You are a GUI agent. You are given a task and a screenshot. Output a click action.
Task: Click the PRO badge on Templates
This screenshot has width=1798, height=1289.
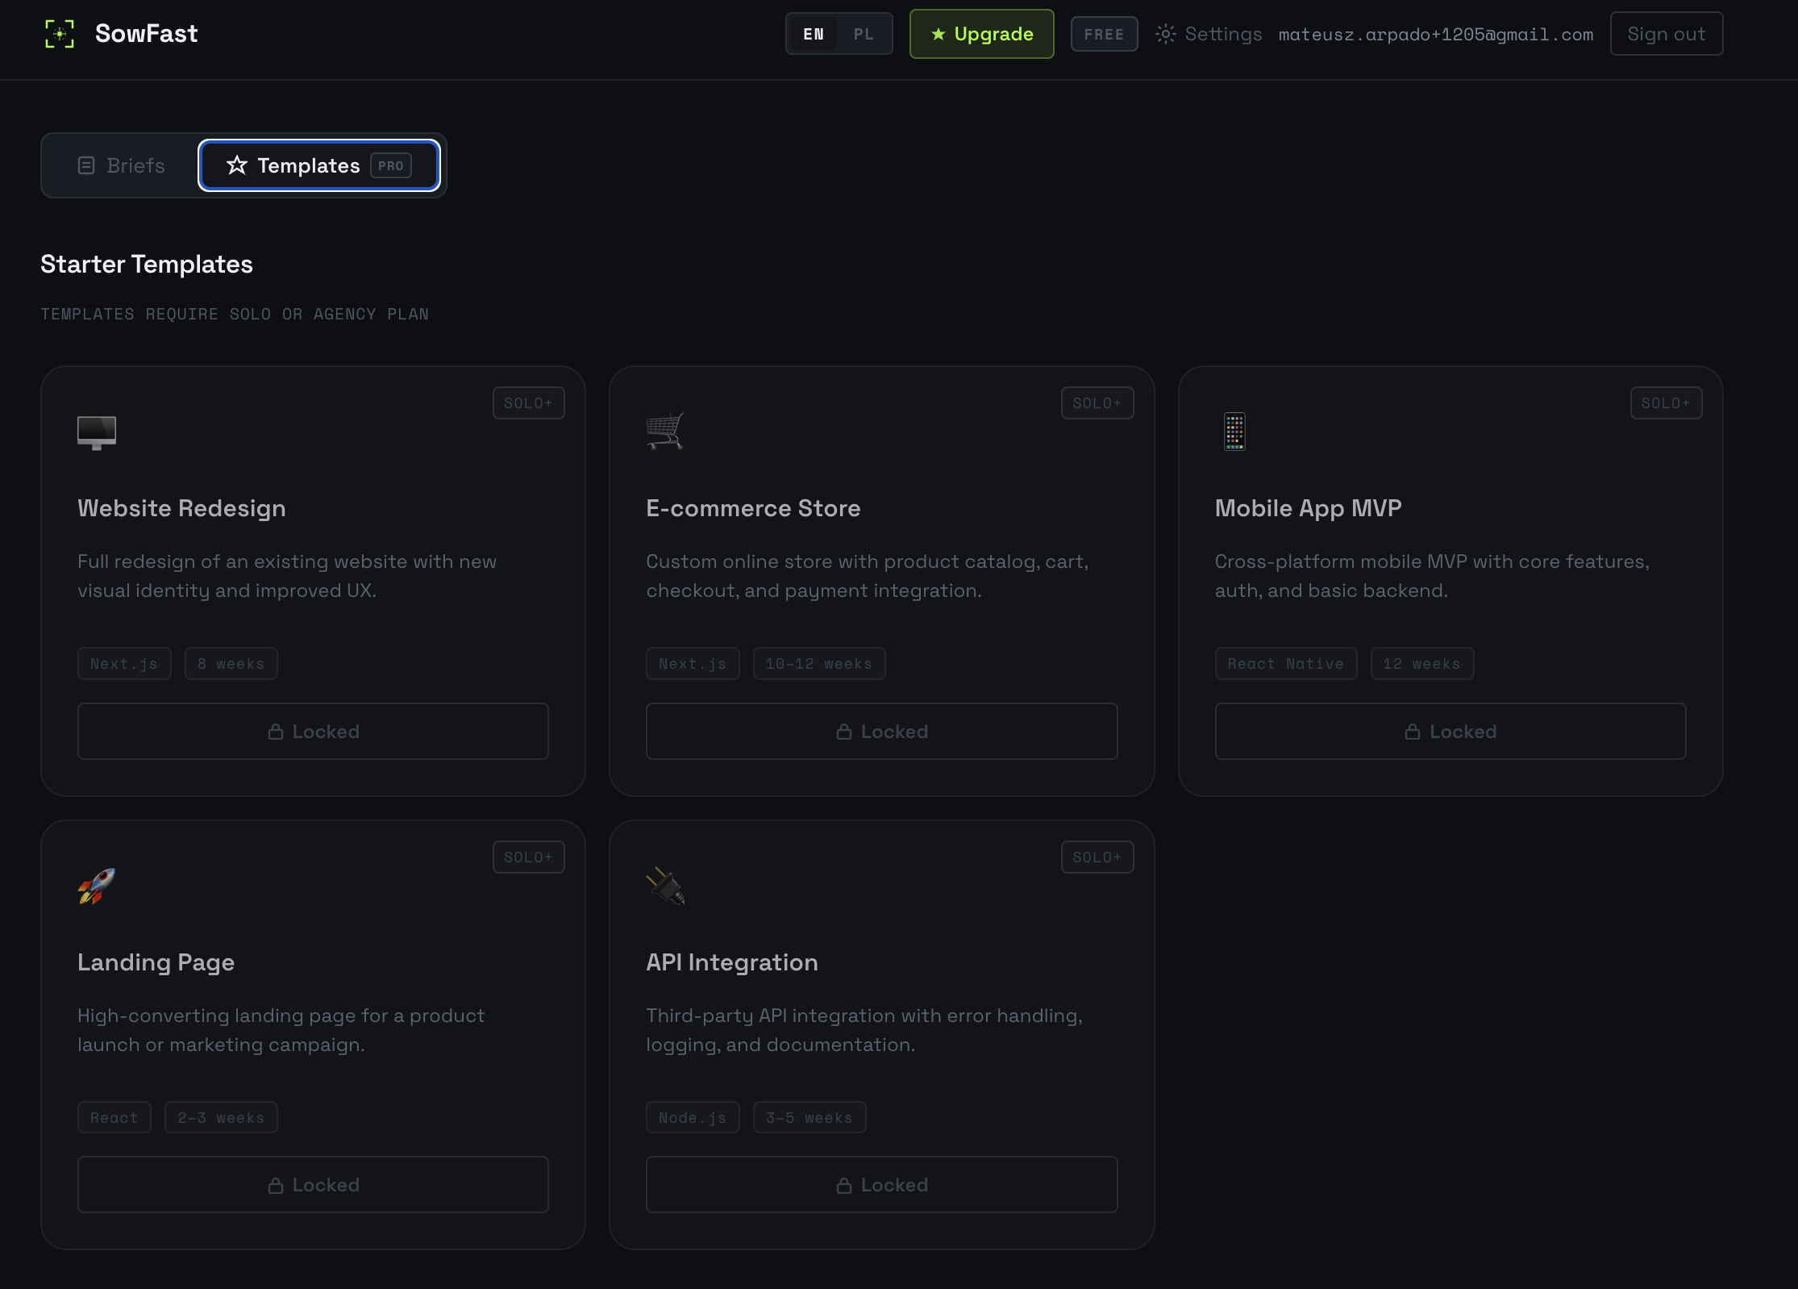[x=391, y=165]
